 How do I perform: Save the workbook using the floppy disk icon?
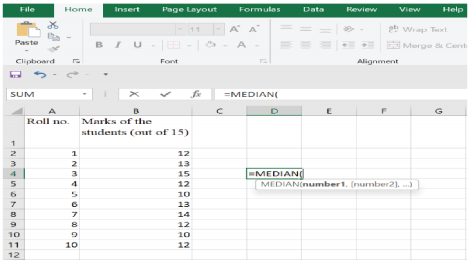pyautogui.click(x=15, y=74)
